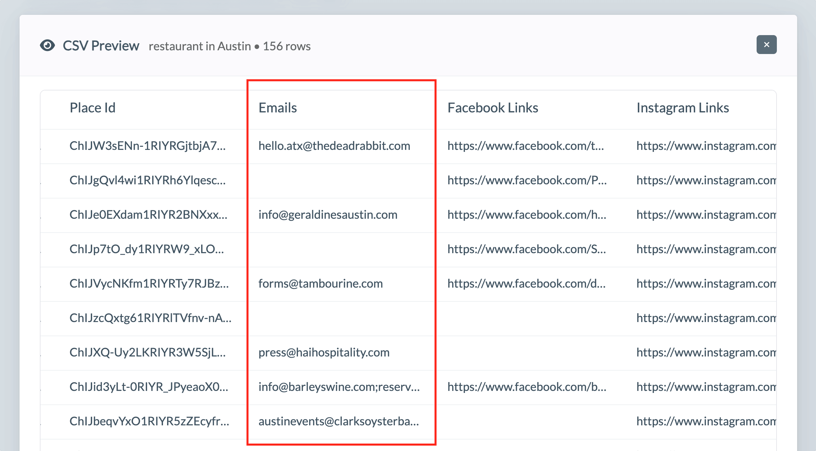Click the hello.atx@thedeadrabbit.com email cell

click(334, 146)
